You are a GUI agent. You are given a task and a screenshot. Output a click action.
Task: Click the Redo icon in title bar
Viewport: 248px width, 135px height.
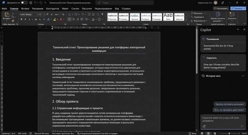(x=41, y=3)
